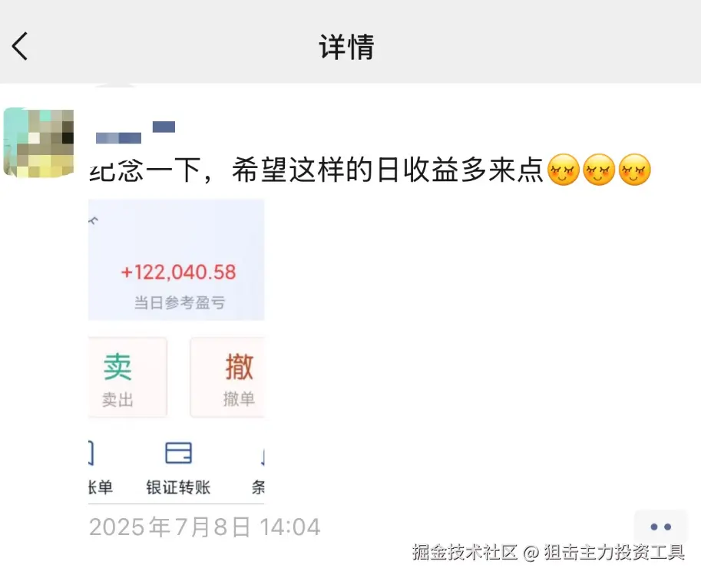Tap the +122,040.58 profit figure

(x=178, y=272)
